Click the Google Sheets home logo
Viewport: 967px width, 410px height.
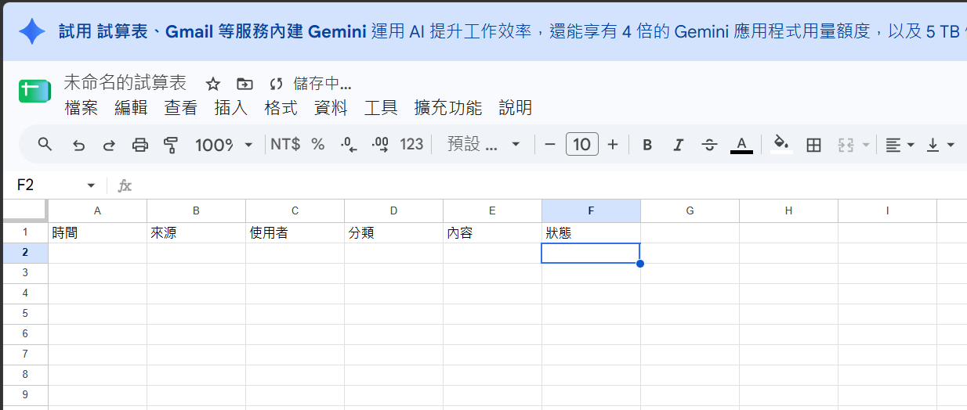[x=34, y=91]
